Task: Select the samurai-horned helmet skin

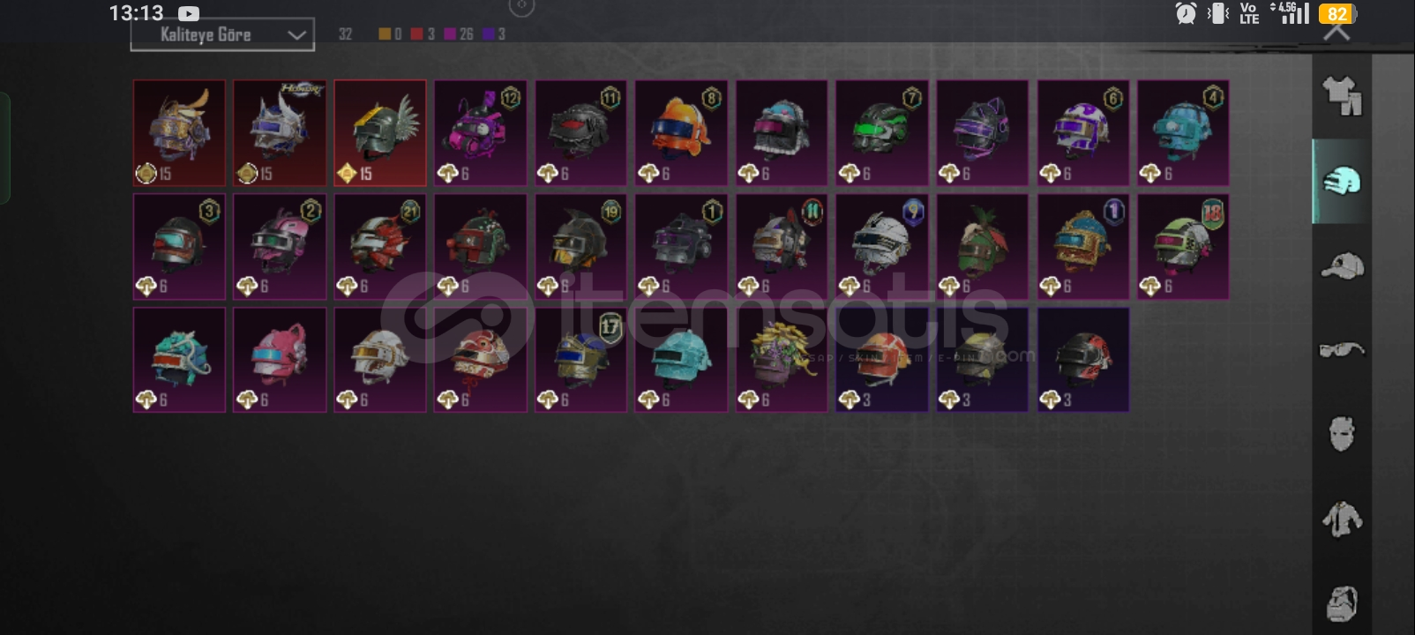Action: [179, 133]
